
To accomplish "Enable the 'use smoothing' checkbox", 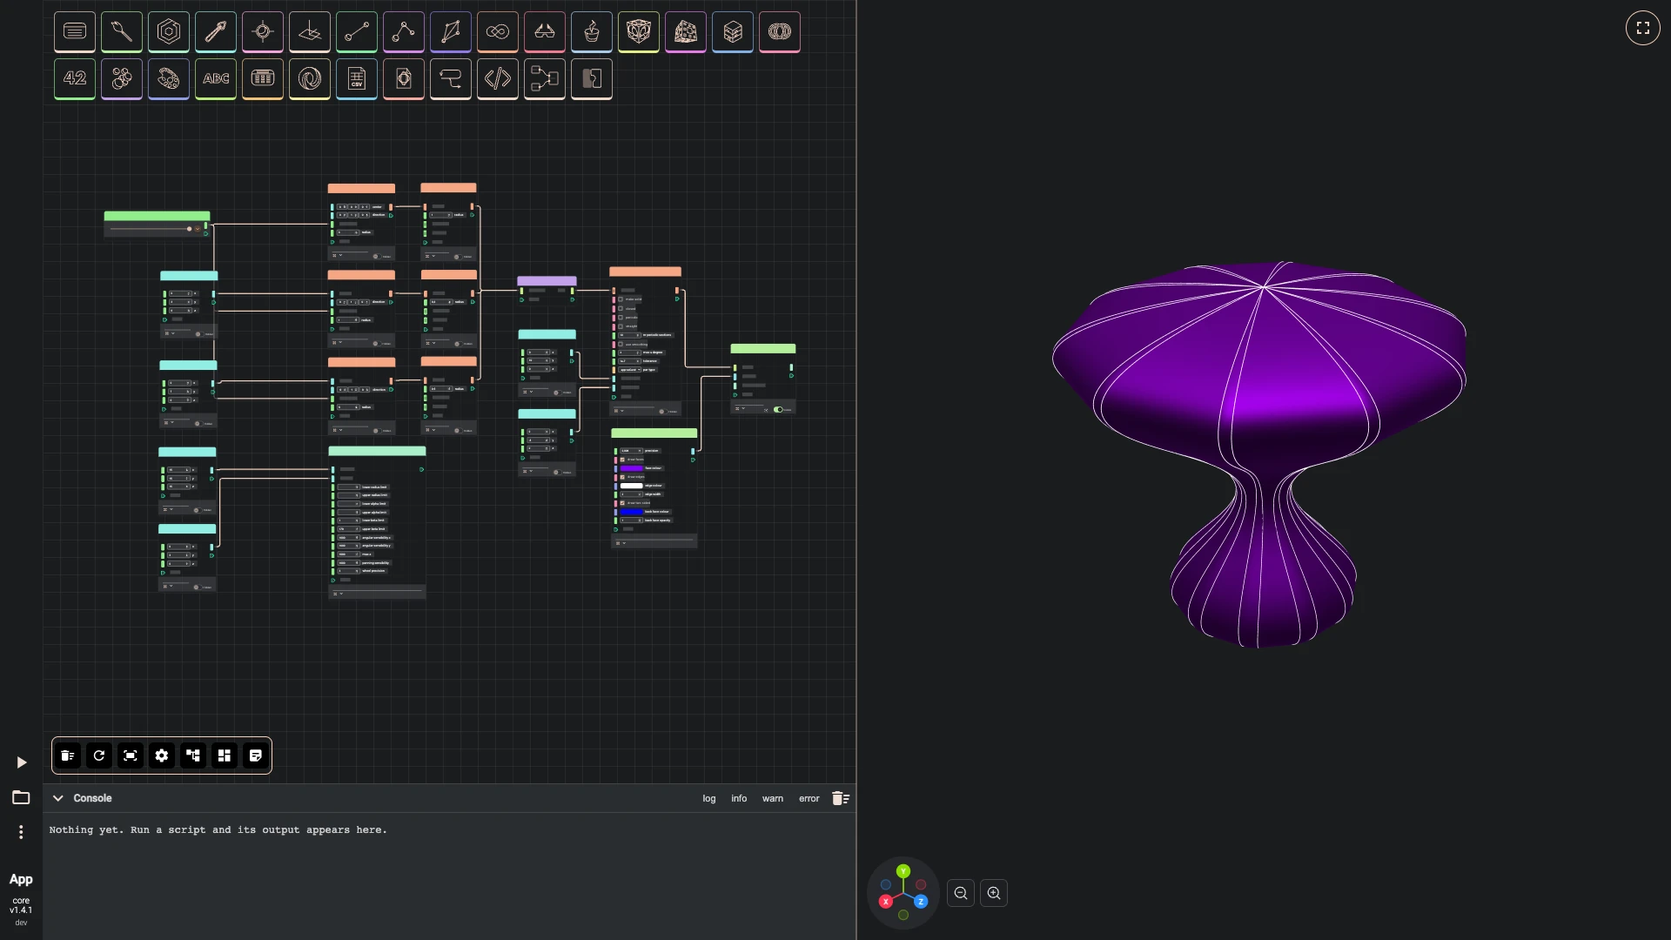I will tap(621, 344).
